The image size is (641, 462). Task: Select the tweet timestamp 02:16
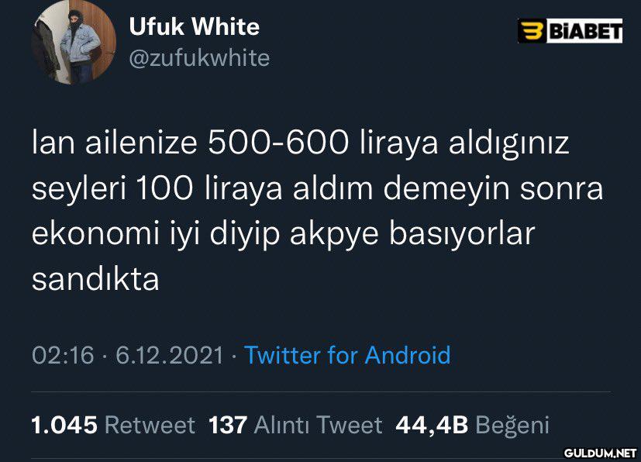[63, 355]
